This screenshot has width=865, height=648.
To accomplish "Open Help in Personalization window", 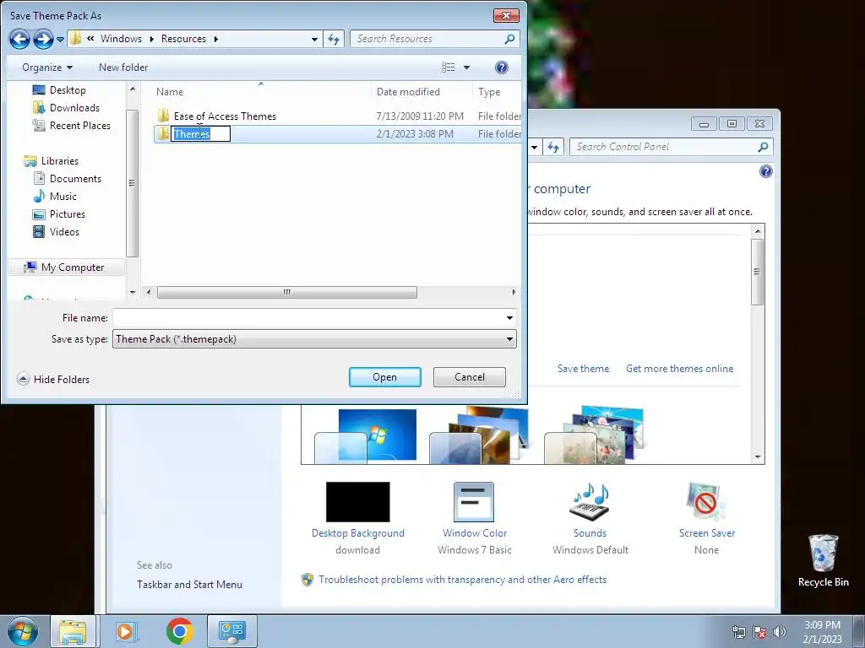I will pos(765,171).
